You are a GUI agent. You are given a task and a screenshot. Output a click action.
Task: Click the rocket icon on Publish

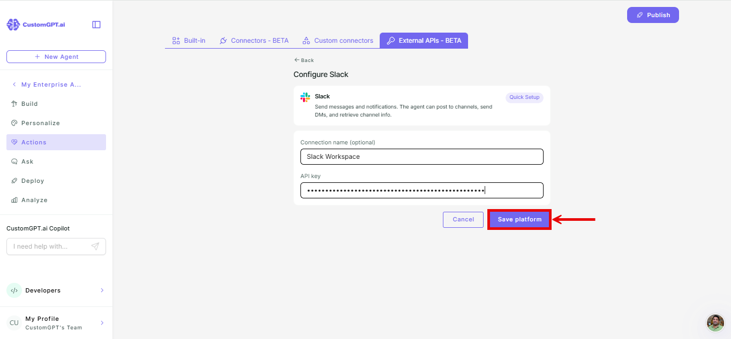pos(639,15)
